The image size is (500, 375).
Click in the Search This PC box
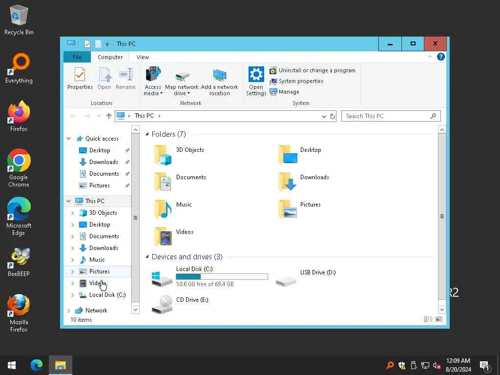(391, 116)
